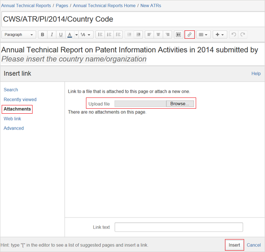Viewport: 265px width, 252px height.
Task: Switch to the Web link tab
Action: pyautogui.click(x=12, y=119)
